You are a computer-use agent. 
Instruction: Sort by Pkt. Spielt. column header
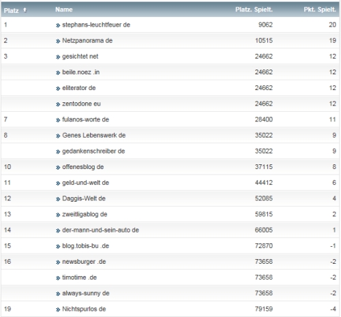[320, 10]
